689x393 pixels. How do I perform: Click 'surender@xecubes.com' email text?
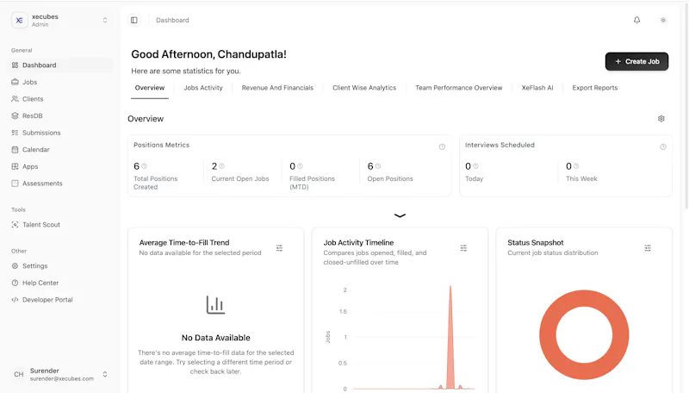tap(62, 379)
